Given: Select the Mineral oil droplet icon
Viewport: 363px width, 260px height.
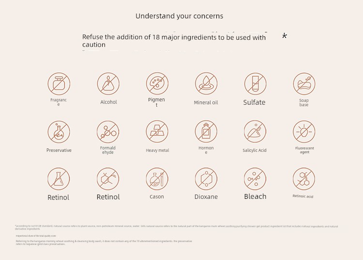Looking at the screenshot, I should point(206,83).
